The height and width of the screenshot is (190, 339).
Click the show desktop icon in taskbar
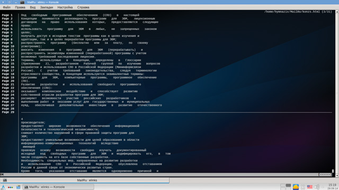(19, 187)
